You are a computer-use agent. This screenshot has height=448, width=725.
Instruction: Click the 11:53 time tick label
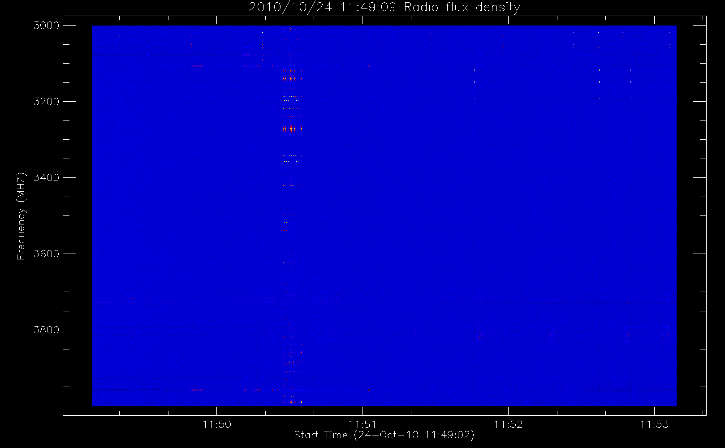point(654,424)
